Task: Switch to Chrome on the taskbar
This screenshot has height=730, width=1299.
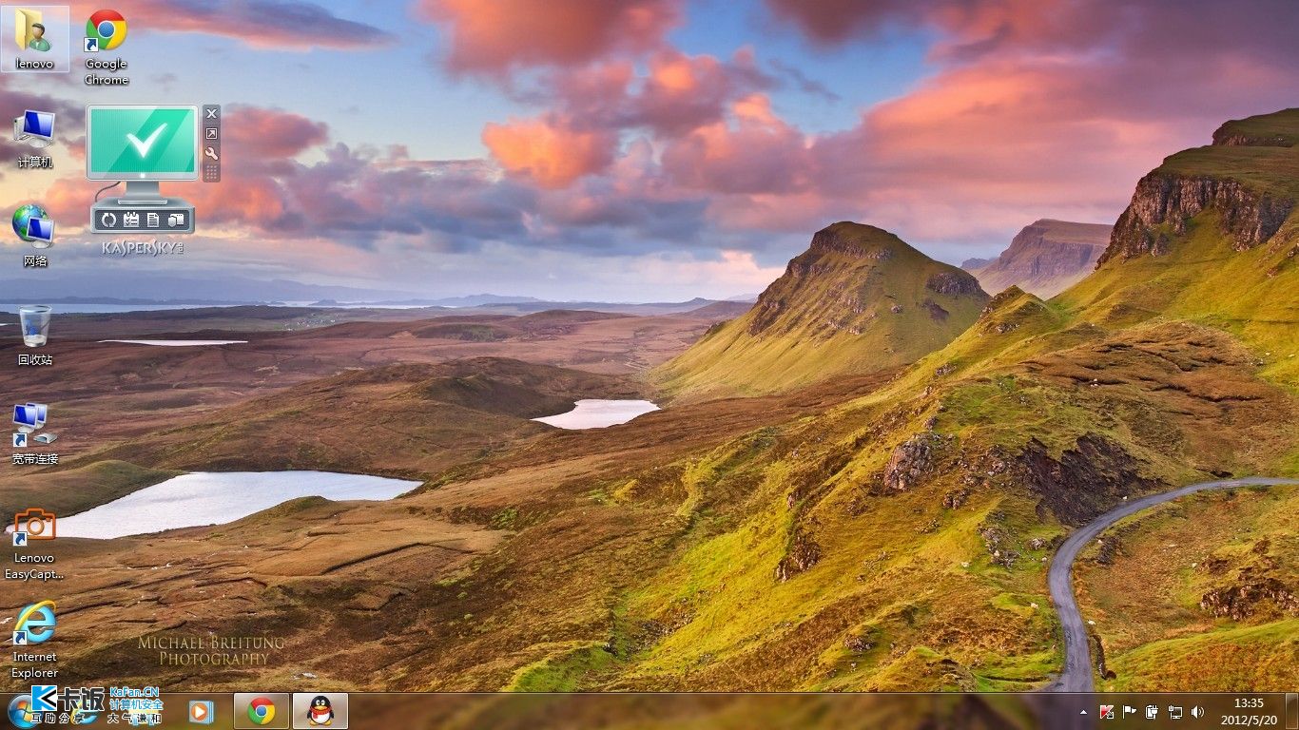Action: [x=262, y=711]
